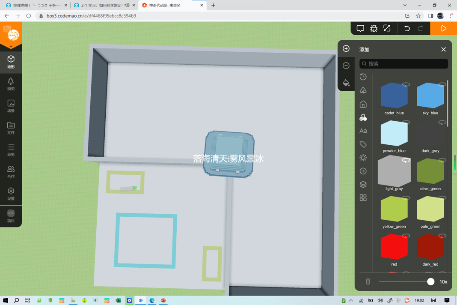The image size is (457, 305).
Task: Open Windows search from the taskbar
Action: tap(16, 300)
